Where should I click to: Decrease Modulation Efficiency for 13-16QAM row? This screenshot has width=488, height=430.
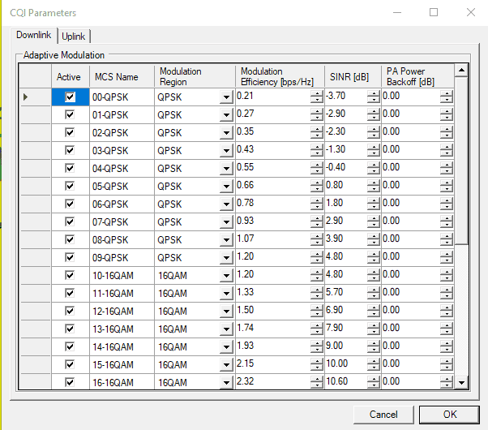tap(316, 332)
